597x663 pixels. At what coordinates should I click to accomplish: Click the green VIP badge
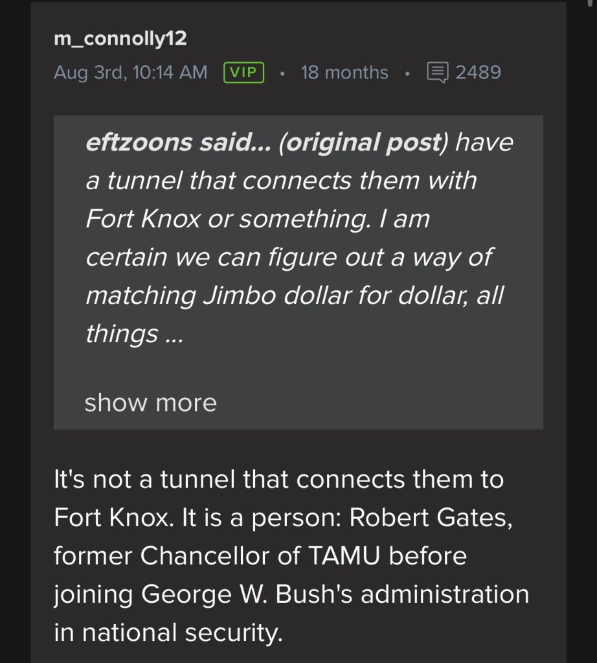pyautogui.click(x=243, y=72)
